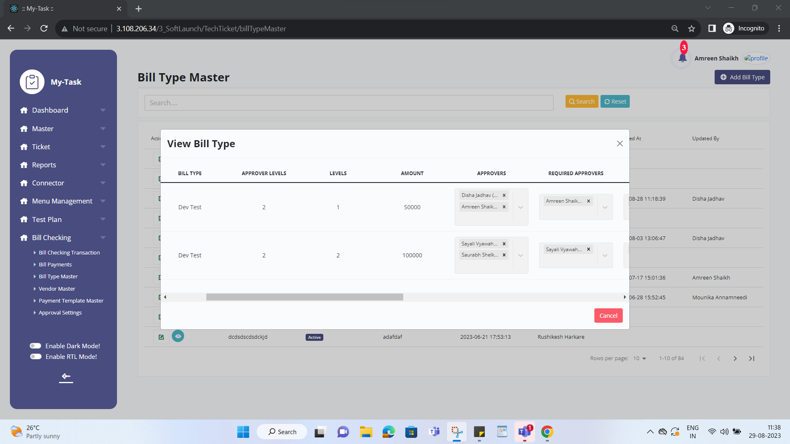Click the Reset button
This screenshot has height=444, width=790.
(615, 102)
